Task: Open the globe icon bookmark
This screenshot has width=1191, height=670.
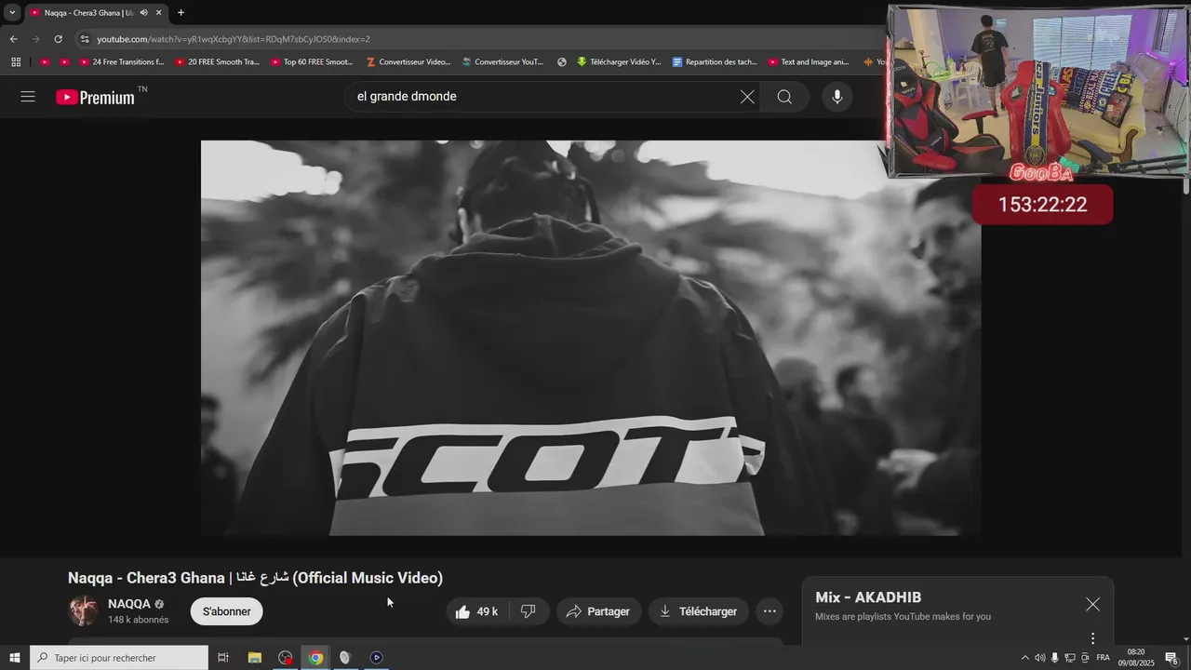Action: pos(562,62)
